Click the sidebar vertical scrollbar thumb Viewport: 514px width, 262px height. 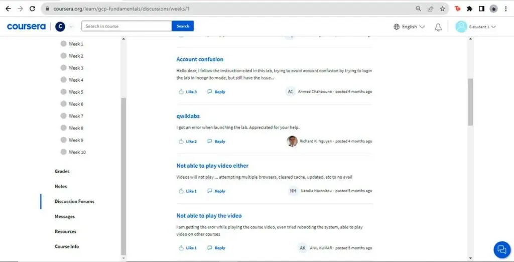point(123,176)
